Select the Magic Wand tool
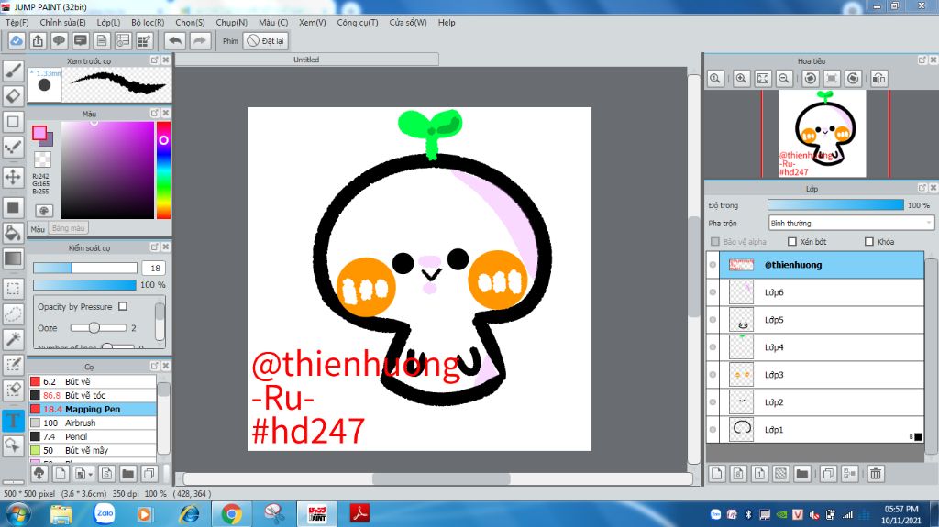939x527 pixels. (x=13, y=339)
